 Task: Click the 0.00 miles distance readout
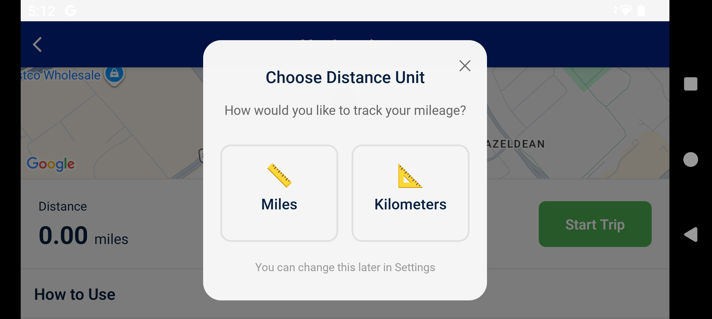click(83, 236)
